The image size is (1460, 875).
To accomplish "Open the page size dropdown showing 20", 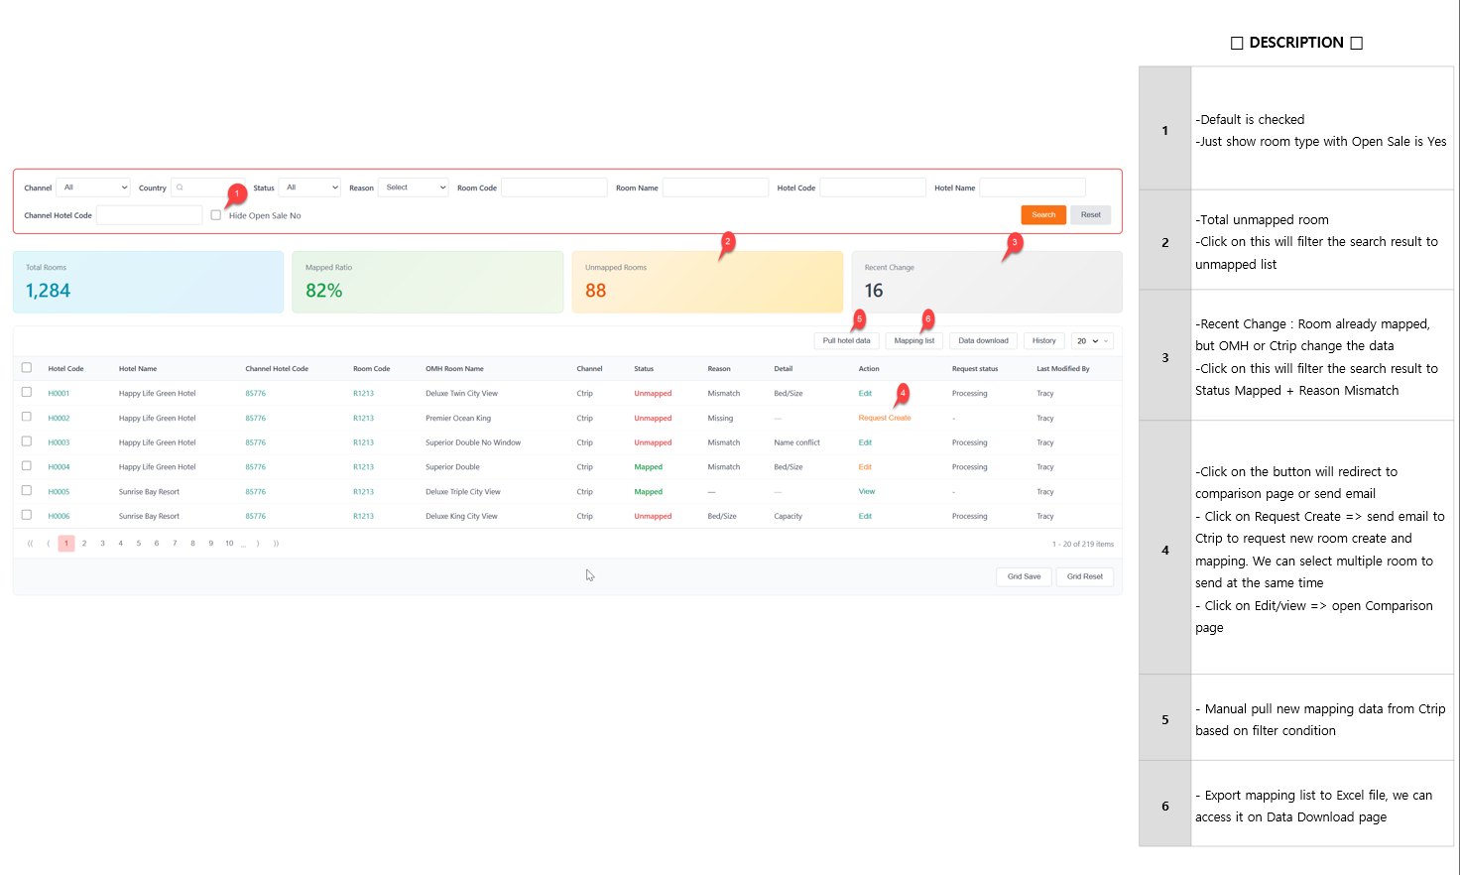I will tap(1092, 340).
